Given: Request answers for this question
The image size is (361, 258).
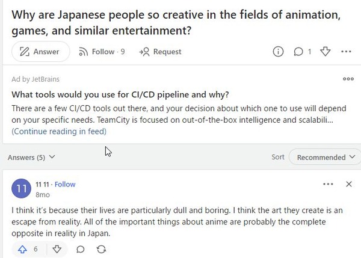Looking at the screenshot, I should [160, 52].
